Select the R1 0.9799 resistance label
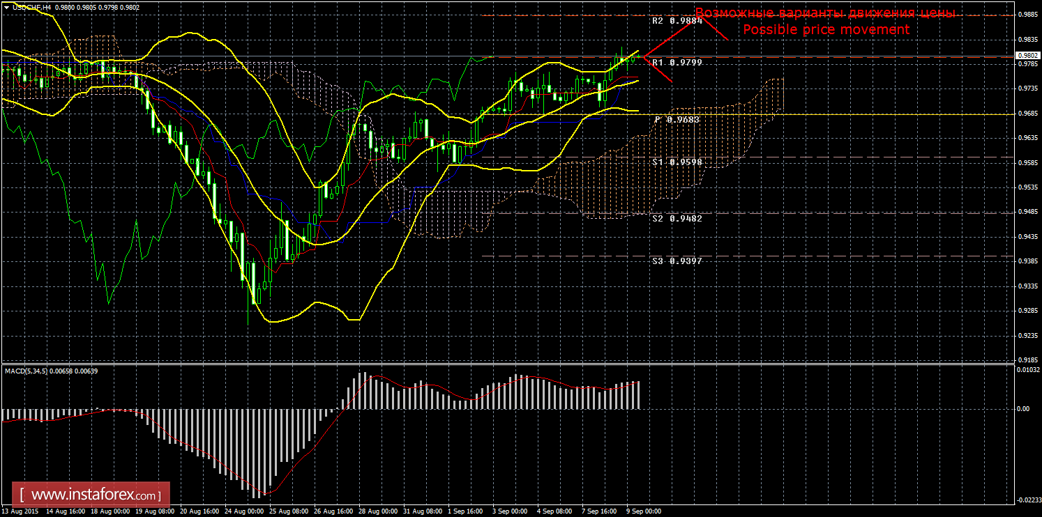Viewport: 1042px width, 517px height. tap(677, 63)
